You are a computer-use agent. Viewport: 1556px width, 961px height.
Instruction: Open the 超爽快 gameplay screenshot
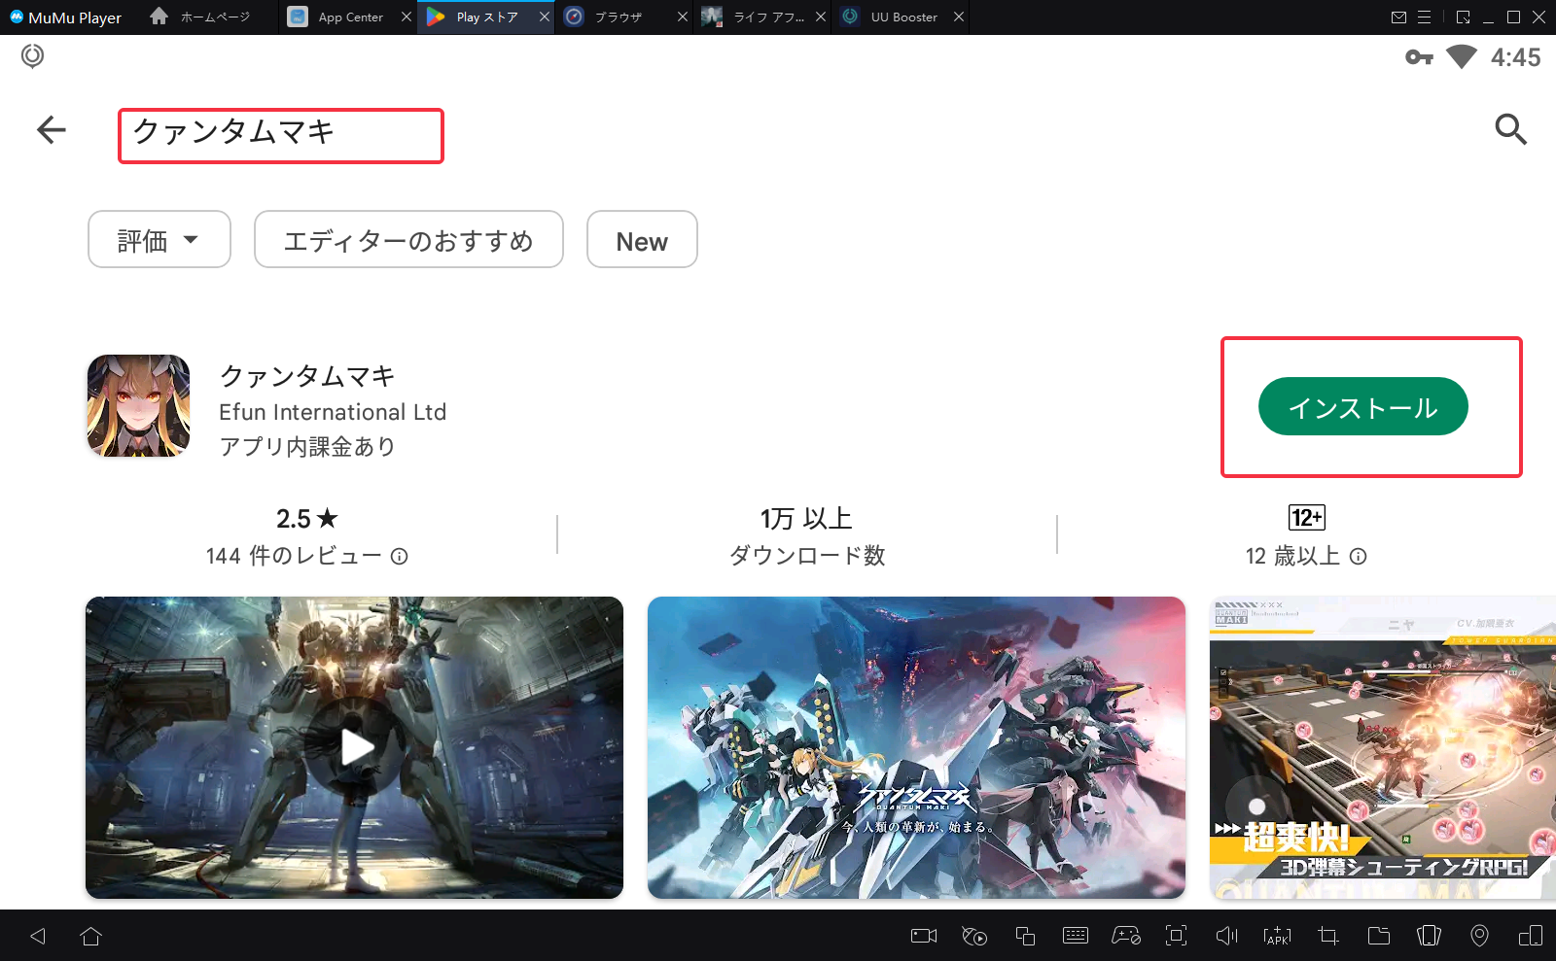(1383, 747)
